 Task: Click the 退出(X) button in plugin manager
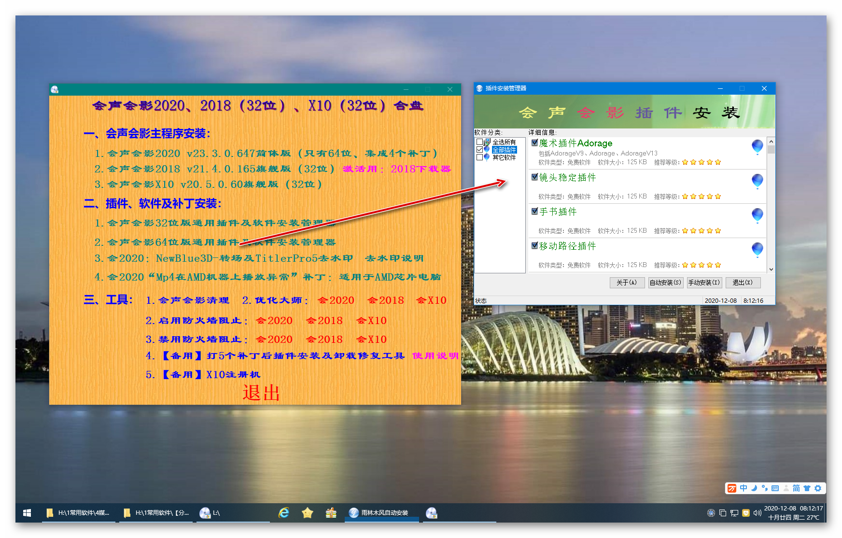coord(743,283)
